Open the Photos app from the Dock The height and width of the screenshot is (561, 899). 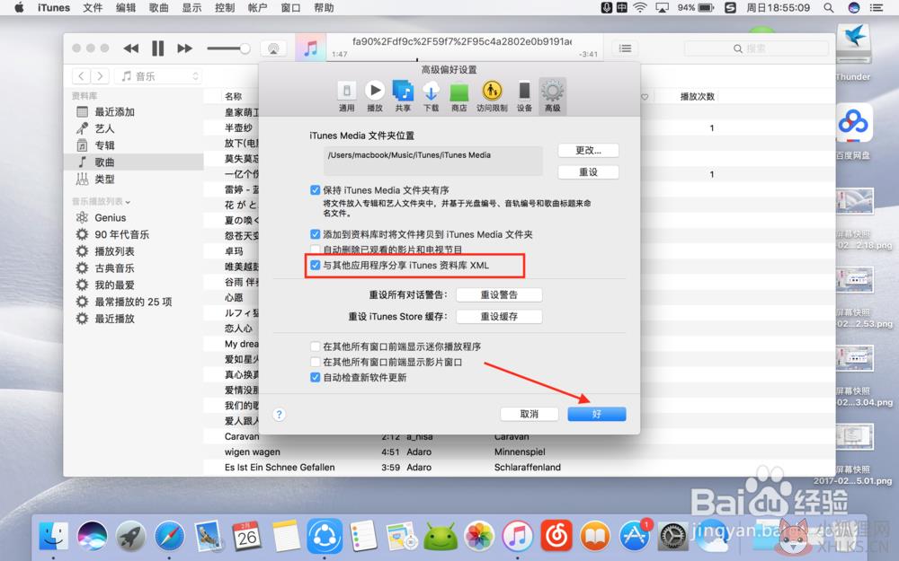(479, 537)
